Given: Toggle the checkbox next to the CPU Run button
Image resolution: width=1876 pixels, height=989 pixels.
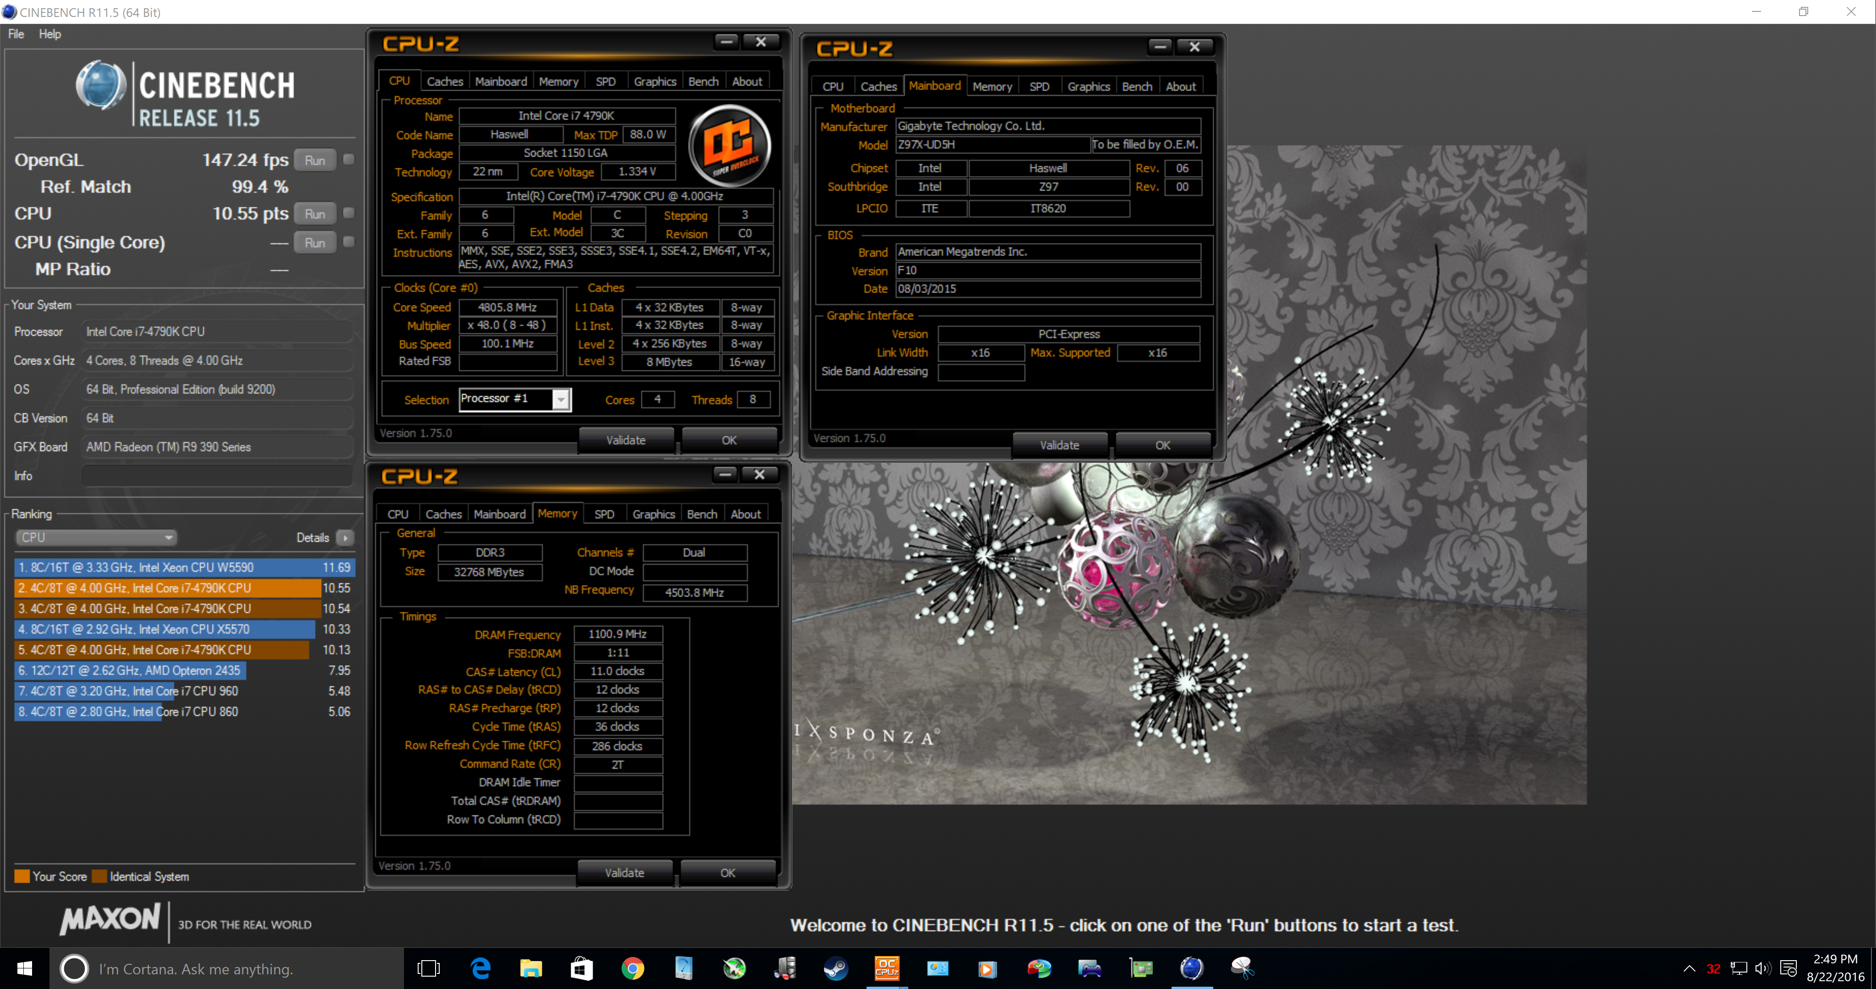Looking at the screenshot, I should point(349,212).
